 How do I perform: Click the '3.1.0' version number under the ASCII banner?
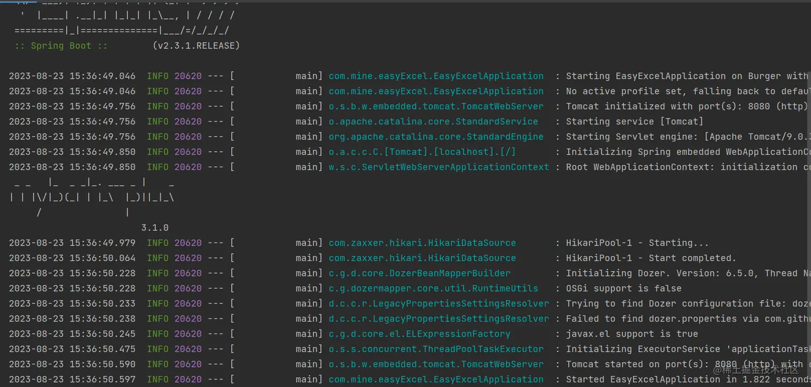click(155, 228)
